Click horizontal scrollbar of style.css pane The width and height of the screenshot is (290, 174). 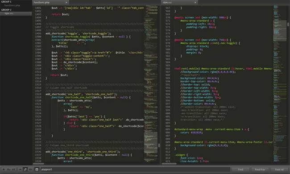[169, 164]
